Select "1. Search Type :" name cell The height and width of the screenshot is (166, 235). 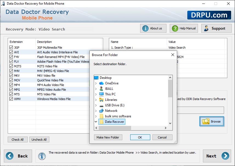122,48
